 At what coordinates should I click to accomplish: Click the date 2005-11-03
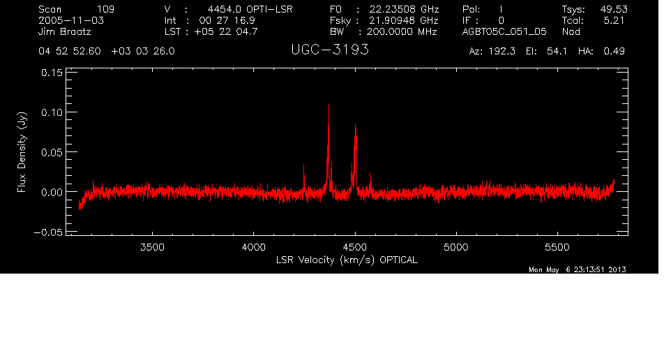71,20
